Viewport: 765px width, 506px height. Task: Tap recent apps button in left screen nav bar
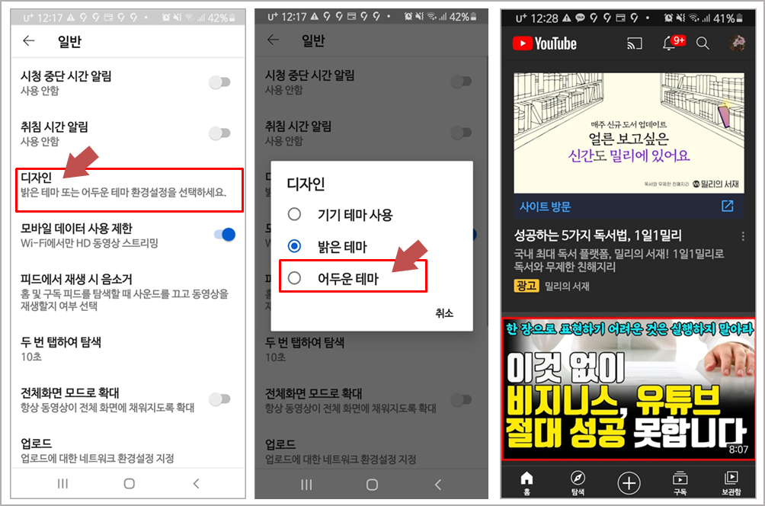[63, 484]
